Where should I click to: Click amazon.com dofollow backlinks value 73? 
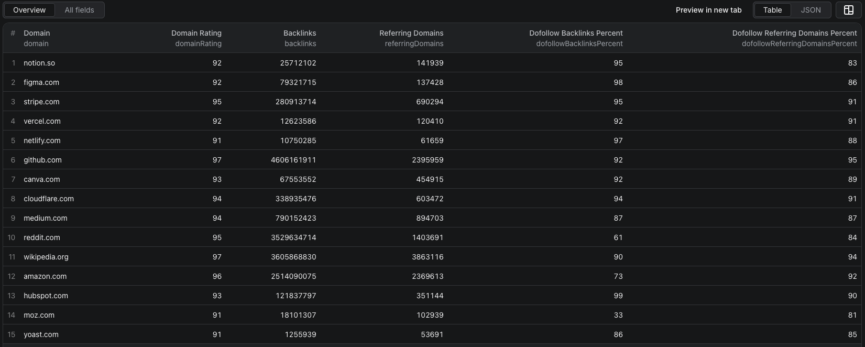[618, 276]
